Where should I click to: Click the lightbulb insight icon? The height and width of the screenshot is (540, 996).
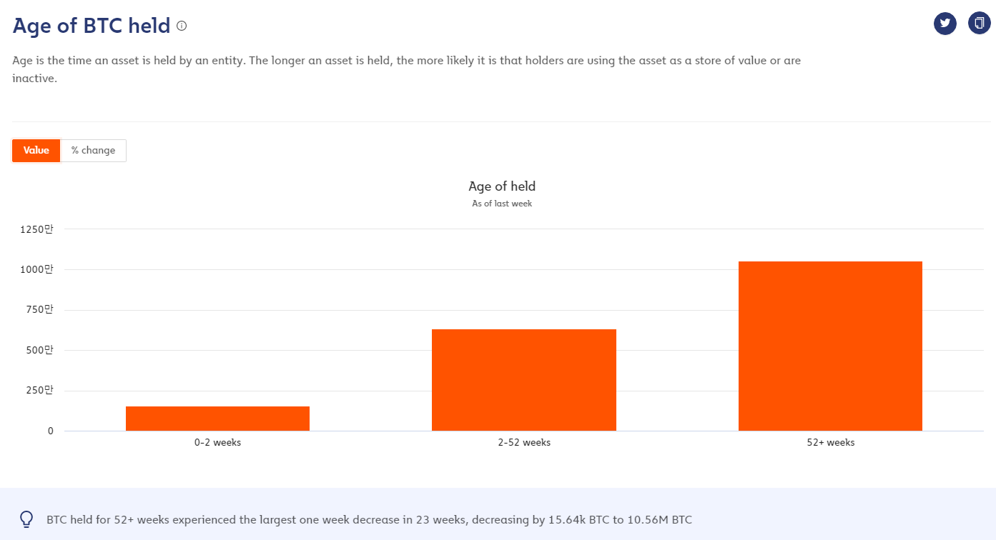pos(26,519)
